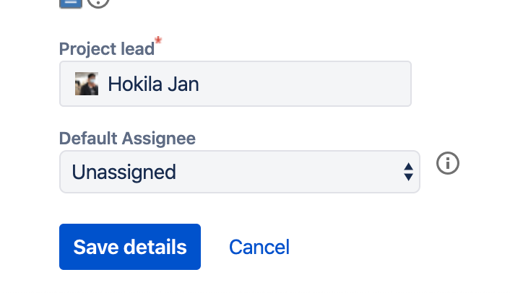Click the Hokila Jan name in Project lead
Screen dimensions: 510x293
153,84
